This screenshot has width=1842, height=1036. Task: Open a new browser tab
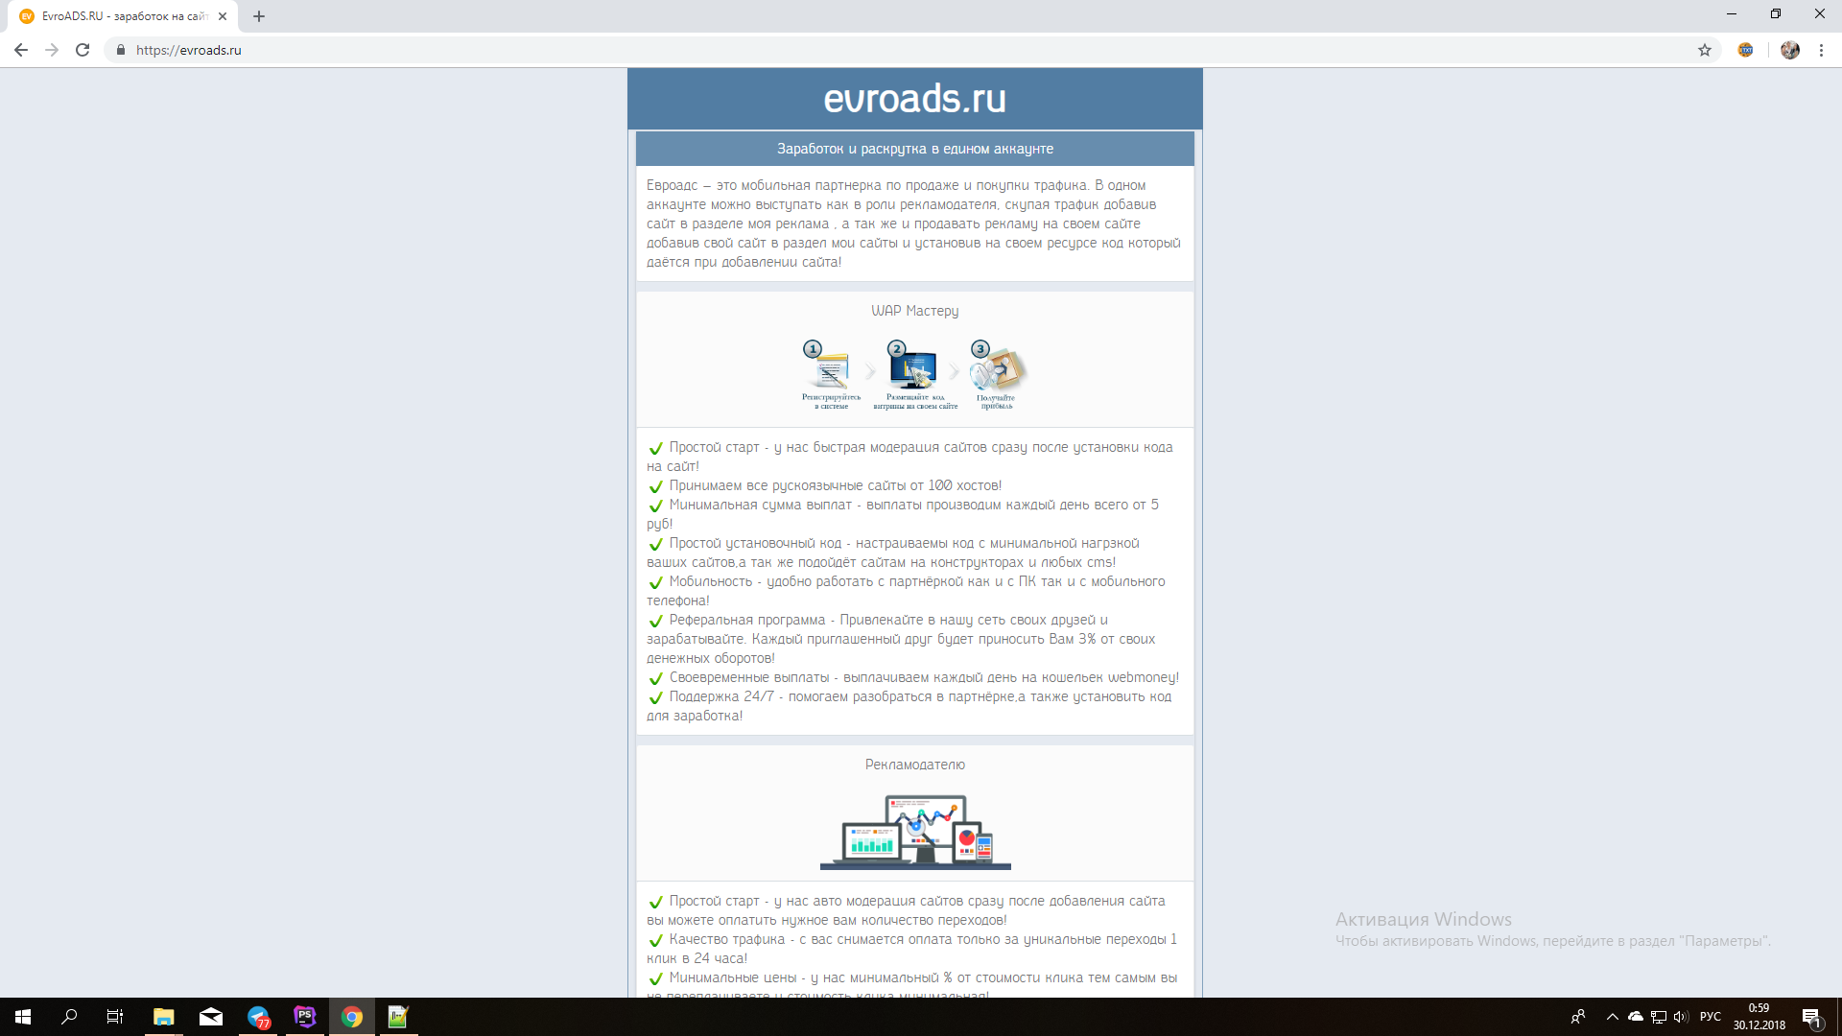(x=259, y=16)
